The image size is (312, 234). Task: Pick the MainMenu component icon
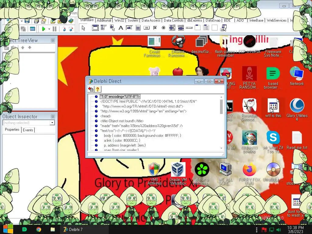click(104, 28)
